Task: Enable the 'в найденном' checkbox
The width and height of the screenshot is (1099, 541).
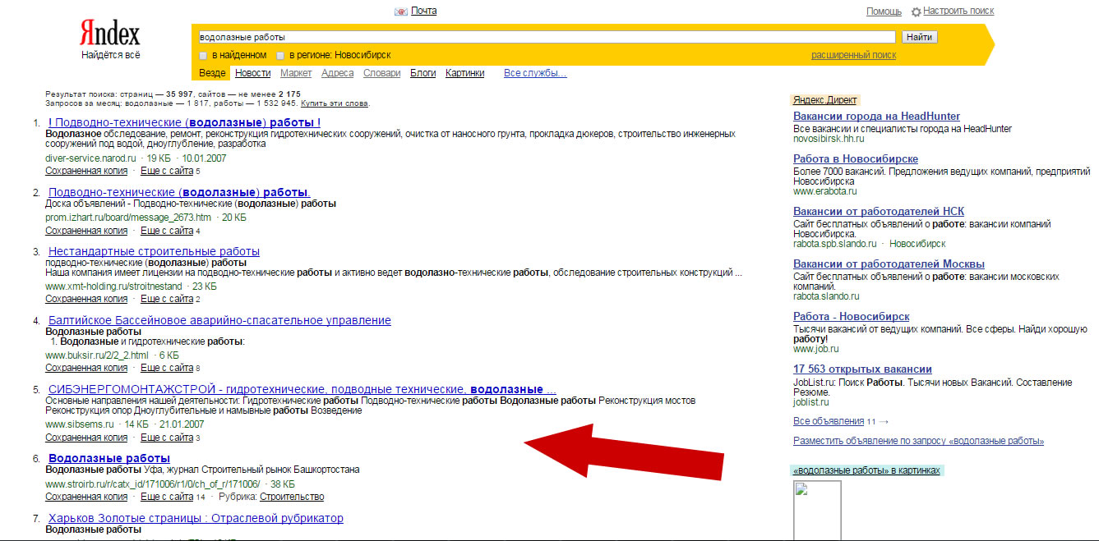Action: (203, 56)
